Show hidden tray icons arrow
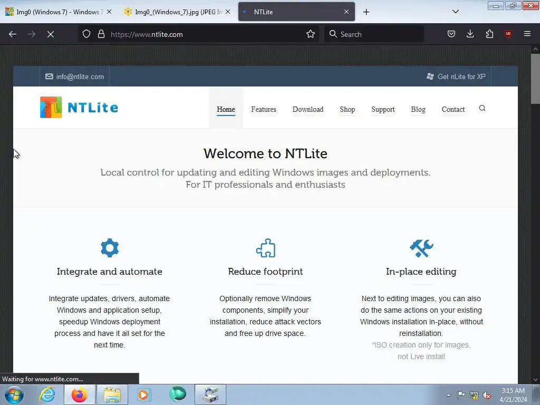The height and width of the screenshot is (405, 540). (x=448, y=395)
